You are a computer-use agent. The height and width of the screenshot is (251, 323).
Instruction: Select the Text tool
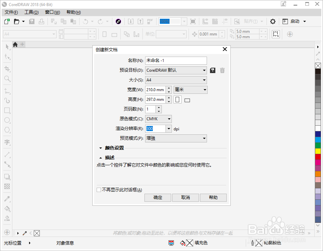coord(7,142)
